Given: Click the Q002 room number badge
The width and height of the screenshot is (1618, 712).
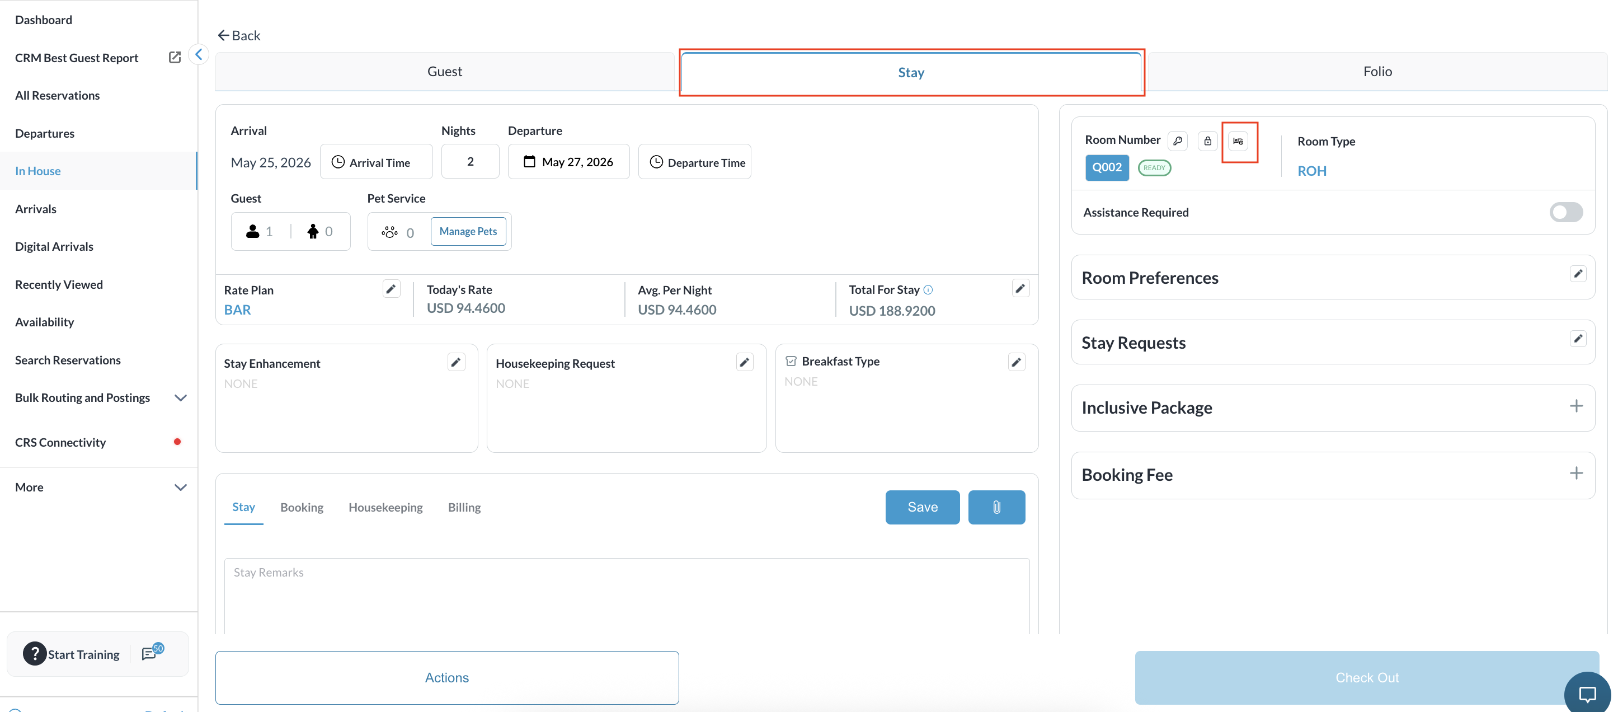Looking at the screenshot, I should 1107,167.
